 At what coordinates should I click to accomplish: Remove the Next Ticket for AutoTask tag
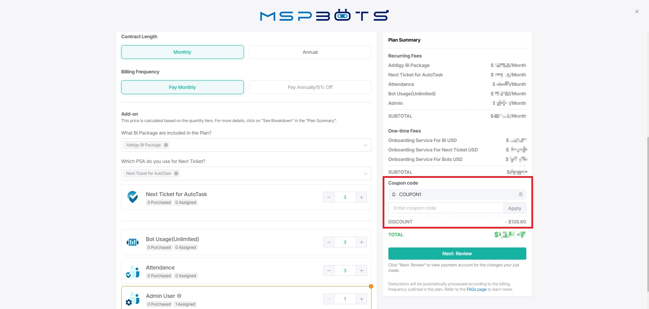[x=176, y=173]
